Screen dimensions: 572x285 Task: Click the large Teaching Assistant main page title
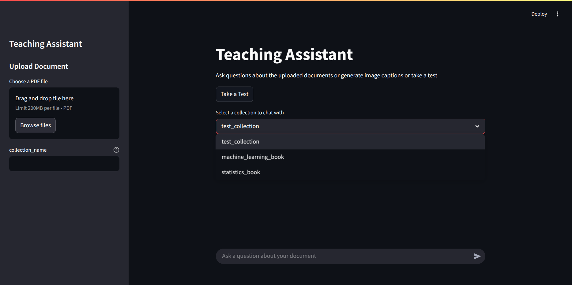click(x=284, y=54)
